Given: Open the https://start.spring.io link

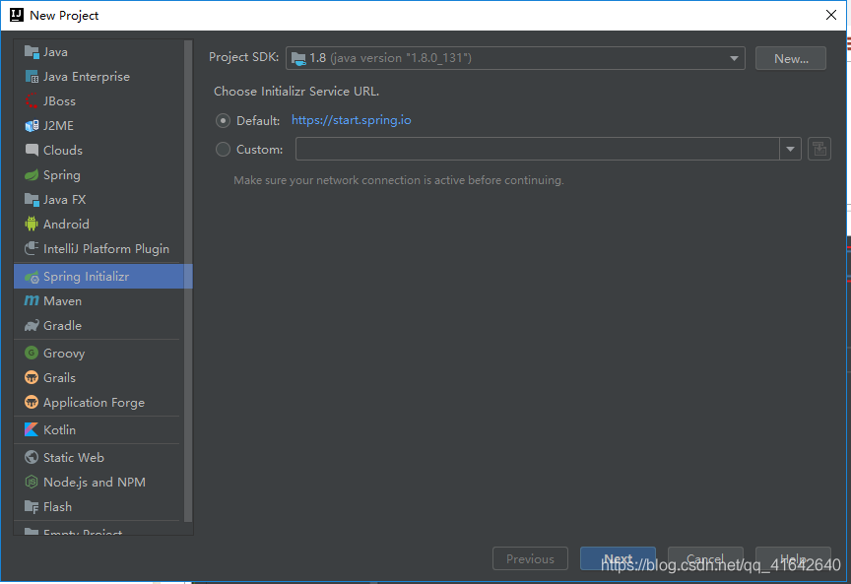Looking at the screenshot, I should 352,120.
